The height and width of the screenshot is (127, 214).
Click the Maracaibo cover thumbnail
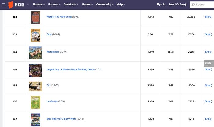pyautogui.click(x=35, y=53)
